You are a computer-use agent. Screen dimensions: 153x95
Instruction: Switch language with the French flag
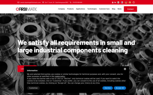122,3
